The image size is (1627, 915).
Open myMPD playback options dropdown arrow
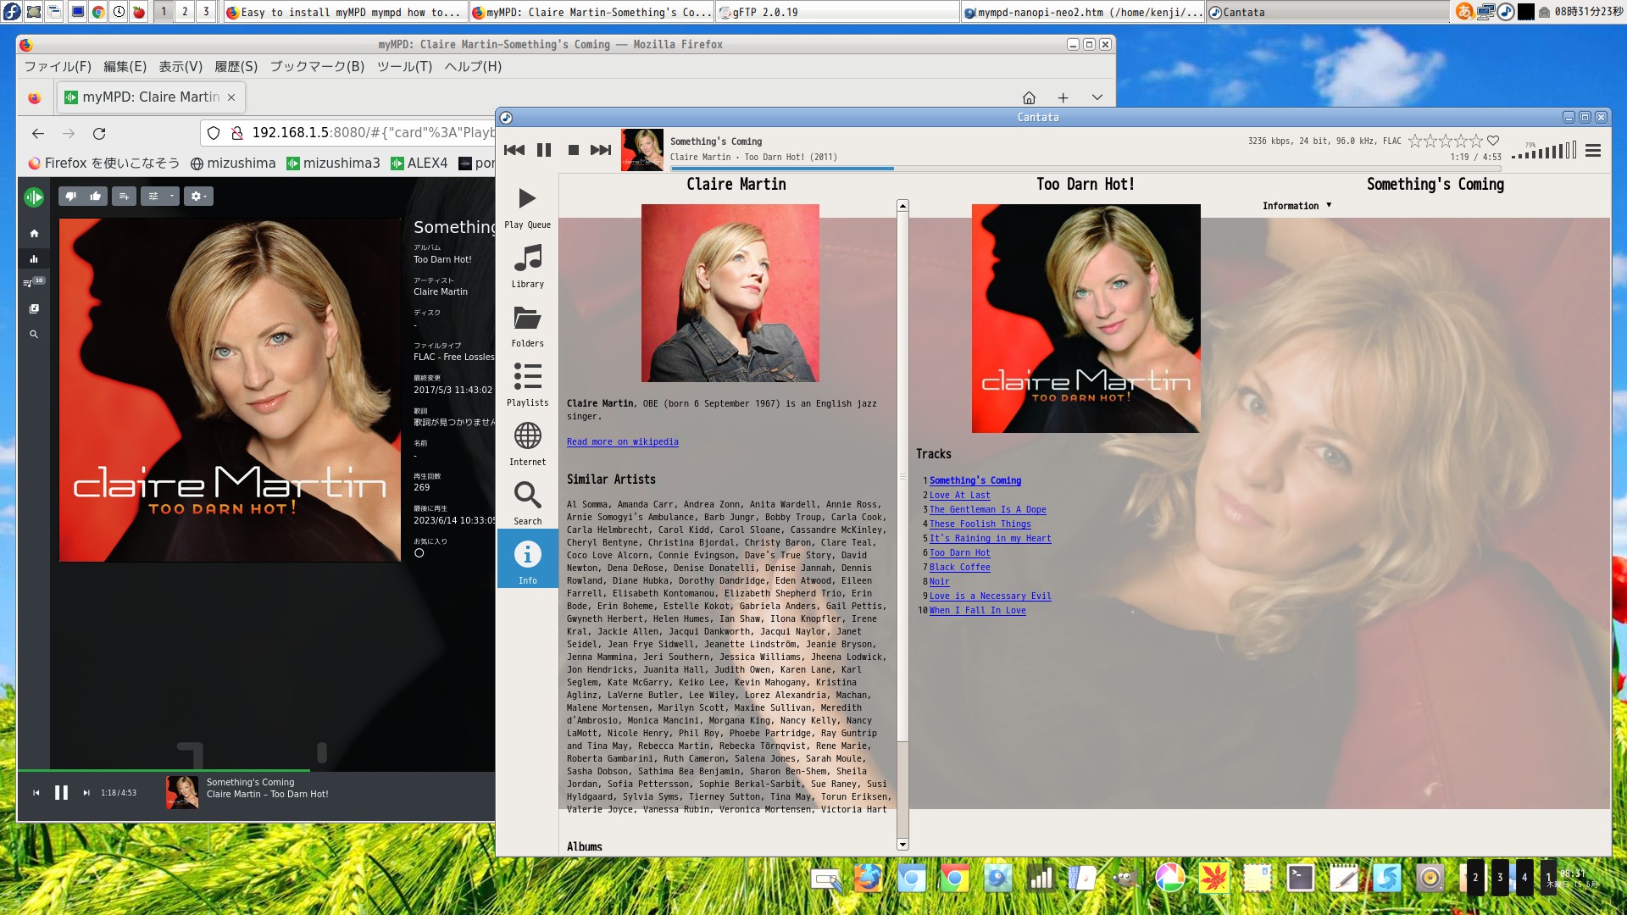pyautogui.click(x=171, y=196)
